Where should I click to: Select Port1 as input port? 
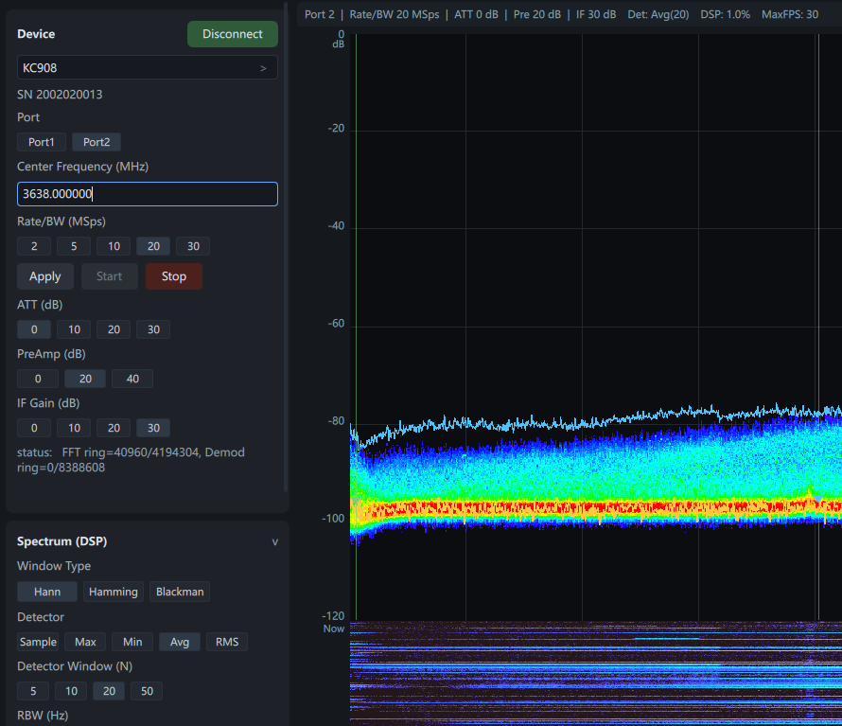point(41,141)
